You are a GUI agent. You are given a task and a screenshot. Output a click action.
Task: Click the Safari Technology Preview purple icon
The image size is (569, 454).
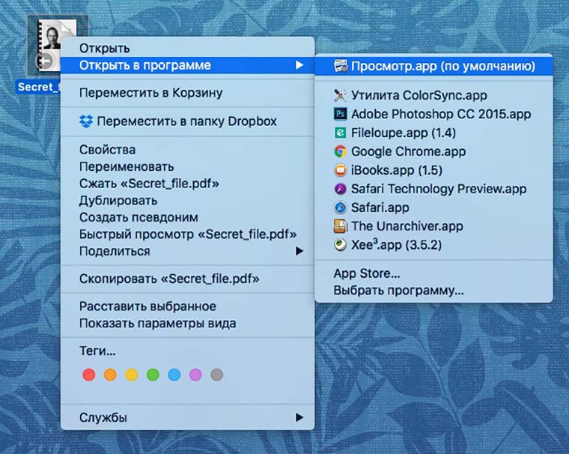pyautogui.click(x=341, y=189)
